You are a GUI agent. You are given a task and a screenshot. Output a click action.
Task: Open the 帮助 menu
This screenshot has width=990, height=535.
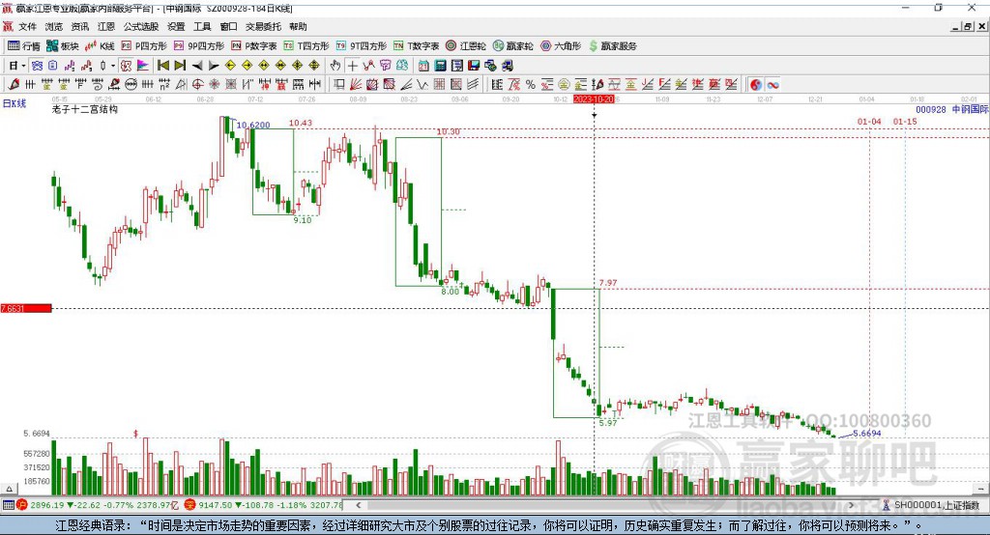pyautogui.click(x=298, y=26)
